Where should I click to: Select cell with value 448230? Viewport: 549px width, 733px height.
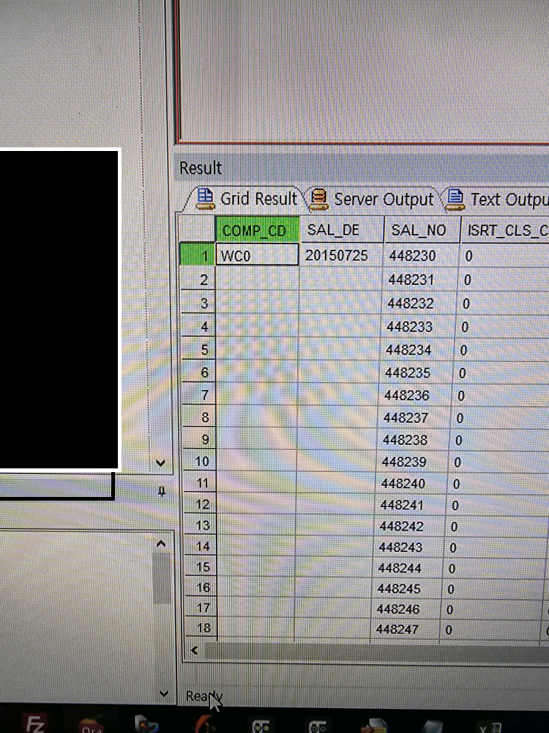point(420,255)
